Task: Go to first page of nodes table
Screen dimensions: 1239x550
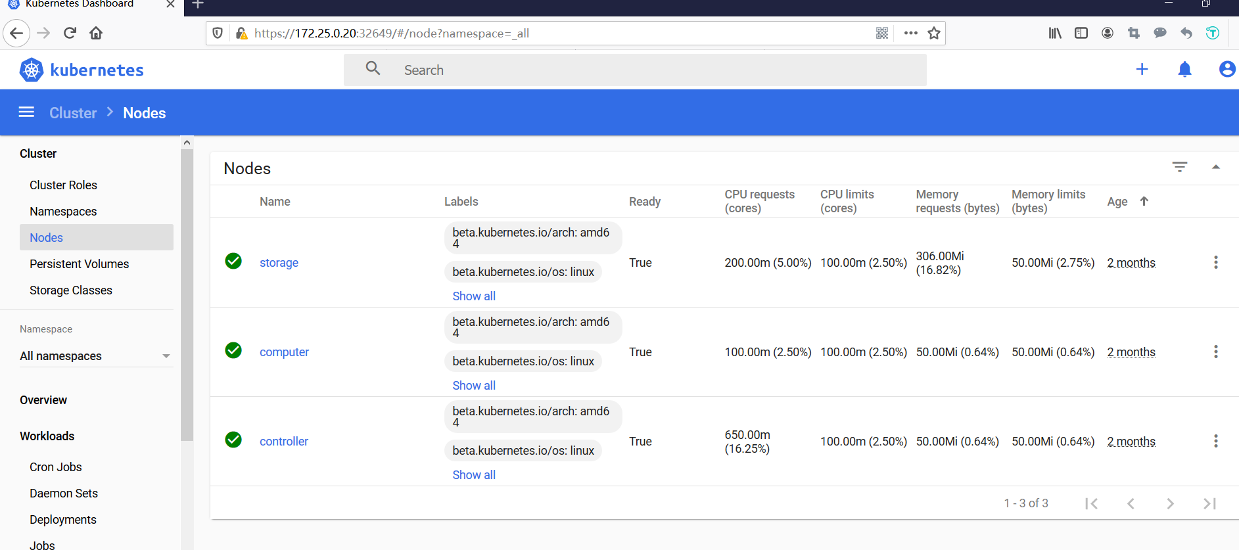Action: point(1091,503)
